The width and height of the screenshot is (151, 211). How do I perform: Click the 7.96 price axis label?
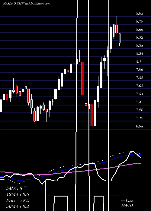tap(140, 70)
